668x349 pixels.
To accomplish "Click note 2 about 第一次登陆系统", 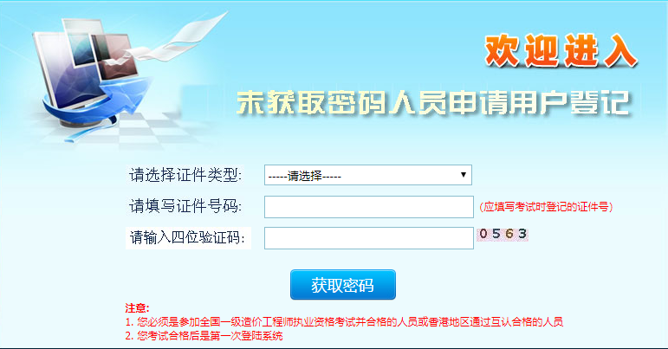I will pyautogui.click(x=204, y=336).
